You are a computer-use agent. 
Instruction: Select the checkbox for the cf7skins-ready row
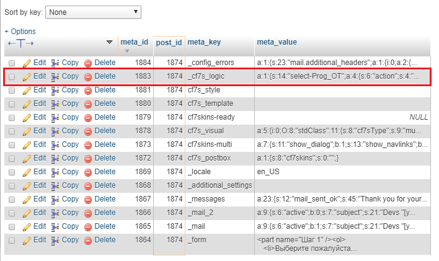pos(12,118)
